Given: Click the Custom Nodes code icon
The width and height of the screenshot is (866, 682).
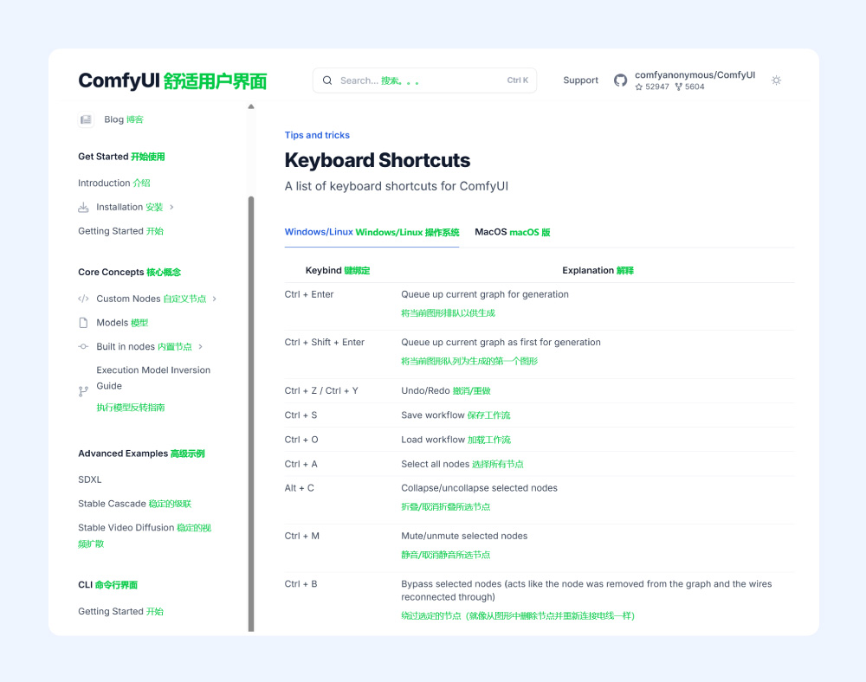Looking at the screenshot, I should (x=83, y=299).
